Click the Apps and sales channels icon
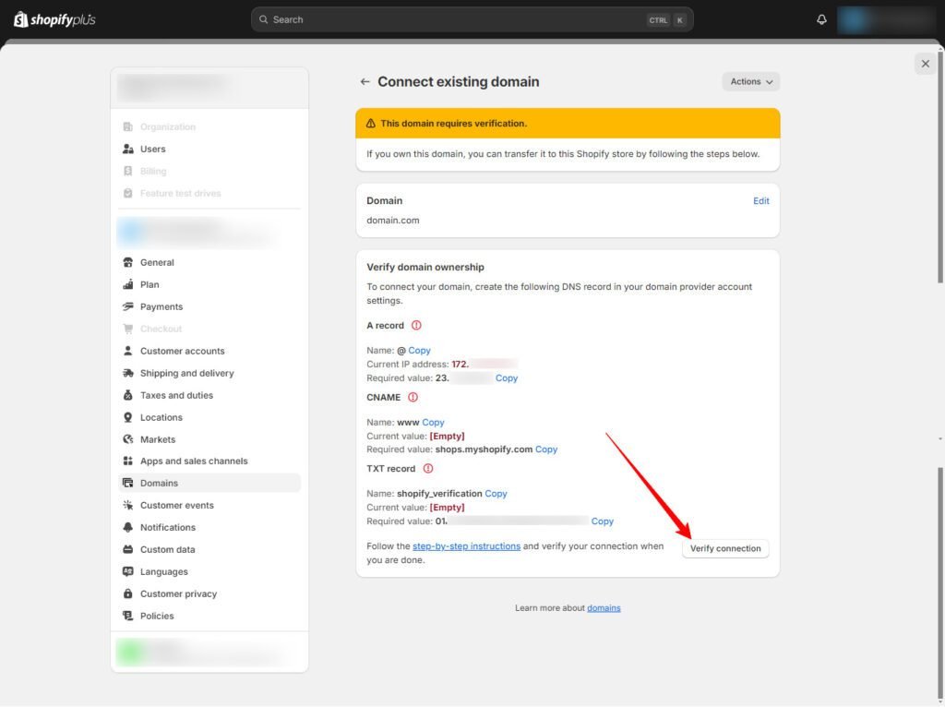Viewport: 945px width, 707px height. tap(127, 461)
